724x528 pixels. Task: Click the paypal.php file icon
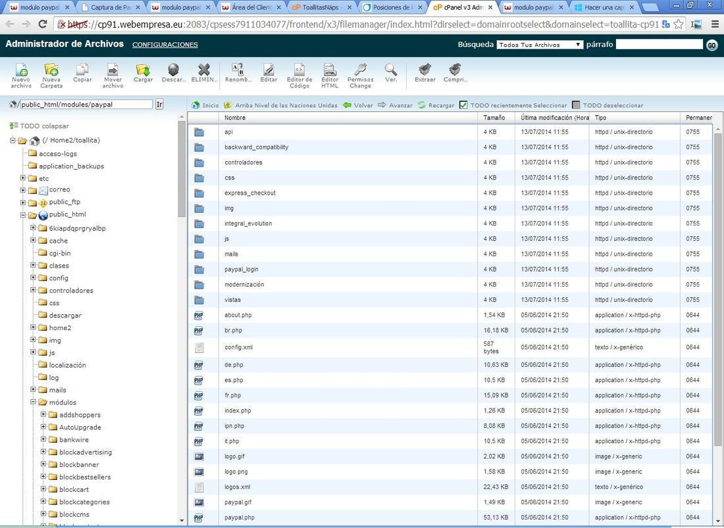199,517
